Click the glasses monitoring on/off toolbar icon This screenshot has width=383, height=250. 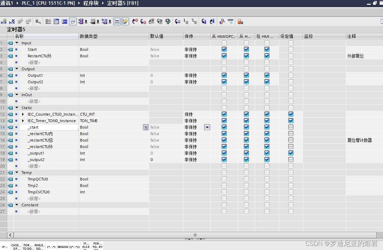(230, 21)
